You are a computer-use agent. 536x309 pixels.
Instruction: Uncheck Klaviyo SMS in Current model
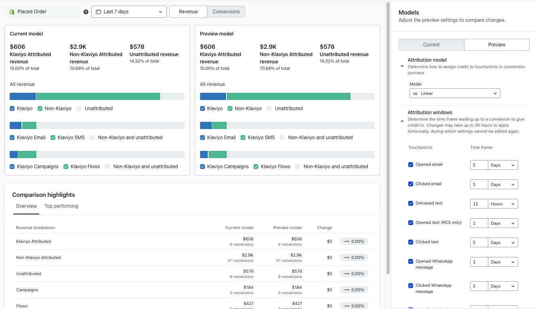pyautogui.click(x=53, y=138)
